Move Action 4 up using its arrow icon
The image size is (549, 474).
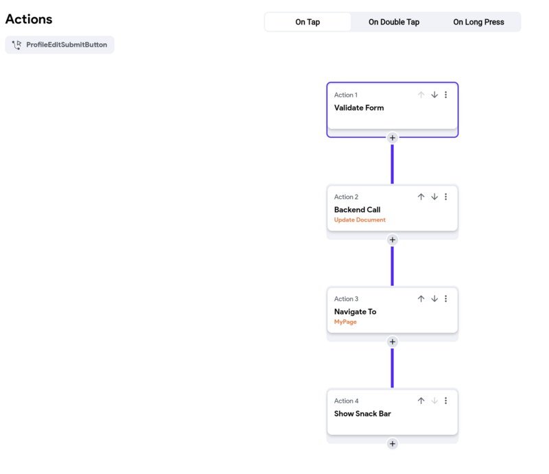[421, 401]
